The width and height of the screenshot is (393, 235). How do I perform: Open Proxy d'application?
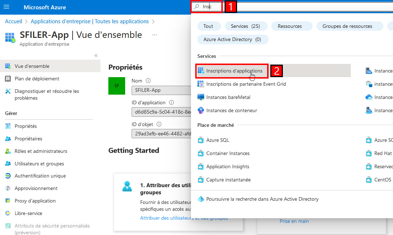point(35,201)
